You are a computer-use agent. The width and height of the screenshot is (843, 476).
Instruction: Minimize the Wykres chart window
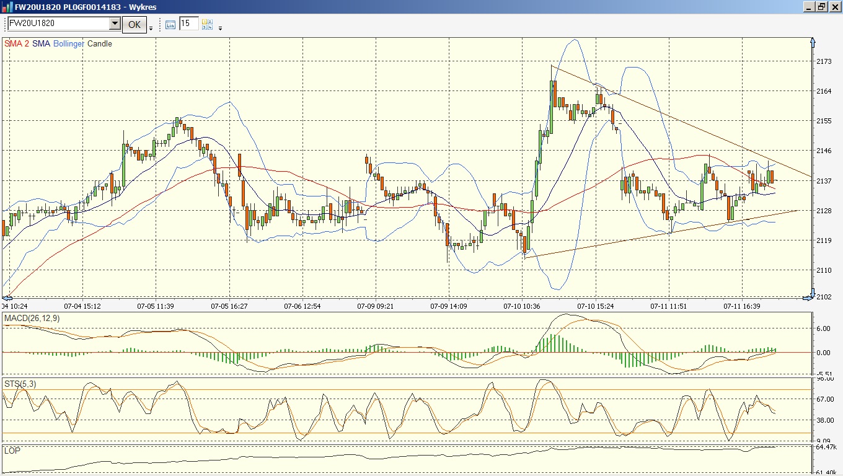[x=810, y=7]
